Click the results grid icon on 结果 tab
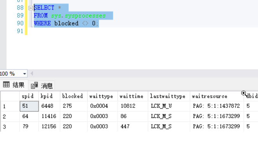Image resolution: width=258 pixels, height=141 pixels. tap(6, 85)
